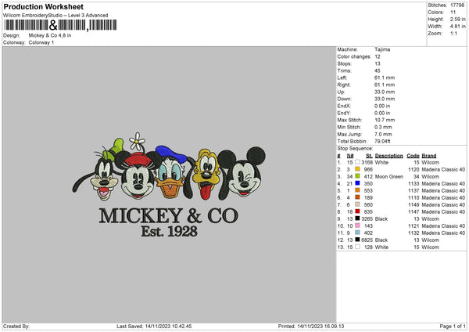Select the Height value 2.59 in
This screenshot has width=469, height=332.
[457, 19]
